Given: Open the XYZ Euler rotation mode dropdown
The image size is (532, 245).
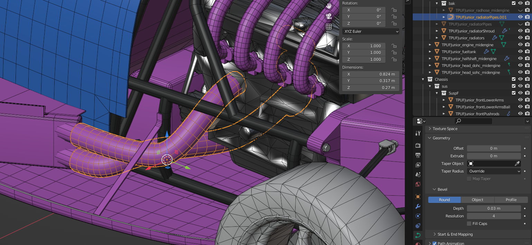Looking at the screenshot, I should point(371,31).
